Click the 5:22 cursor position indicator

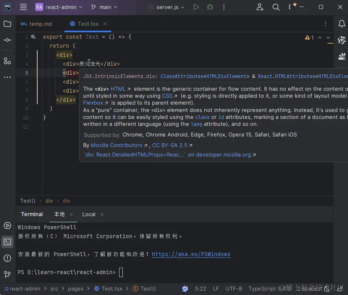201,289
